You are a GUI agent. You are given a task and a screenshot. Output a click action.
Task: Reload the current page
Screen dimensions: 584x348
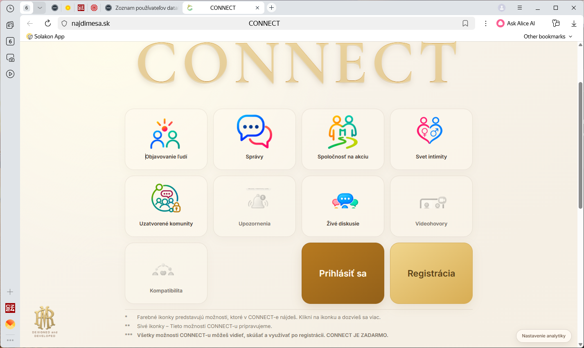[48, 23]
